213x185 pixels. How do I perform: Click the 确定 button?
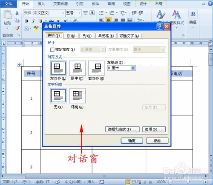(132, 141)
